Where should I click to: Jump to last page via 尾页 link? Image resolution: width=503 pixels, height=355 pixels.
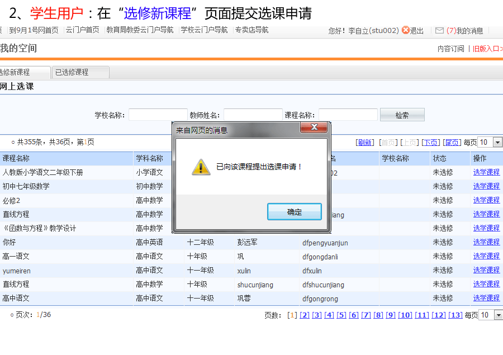452,143
